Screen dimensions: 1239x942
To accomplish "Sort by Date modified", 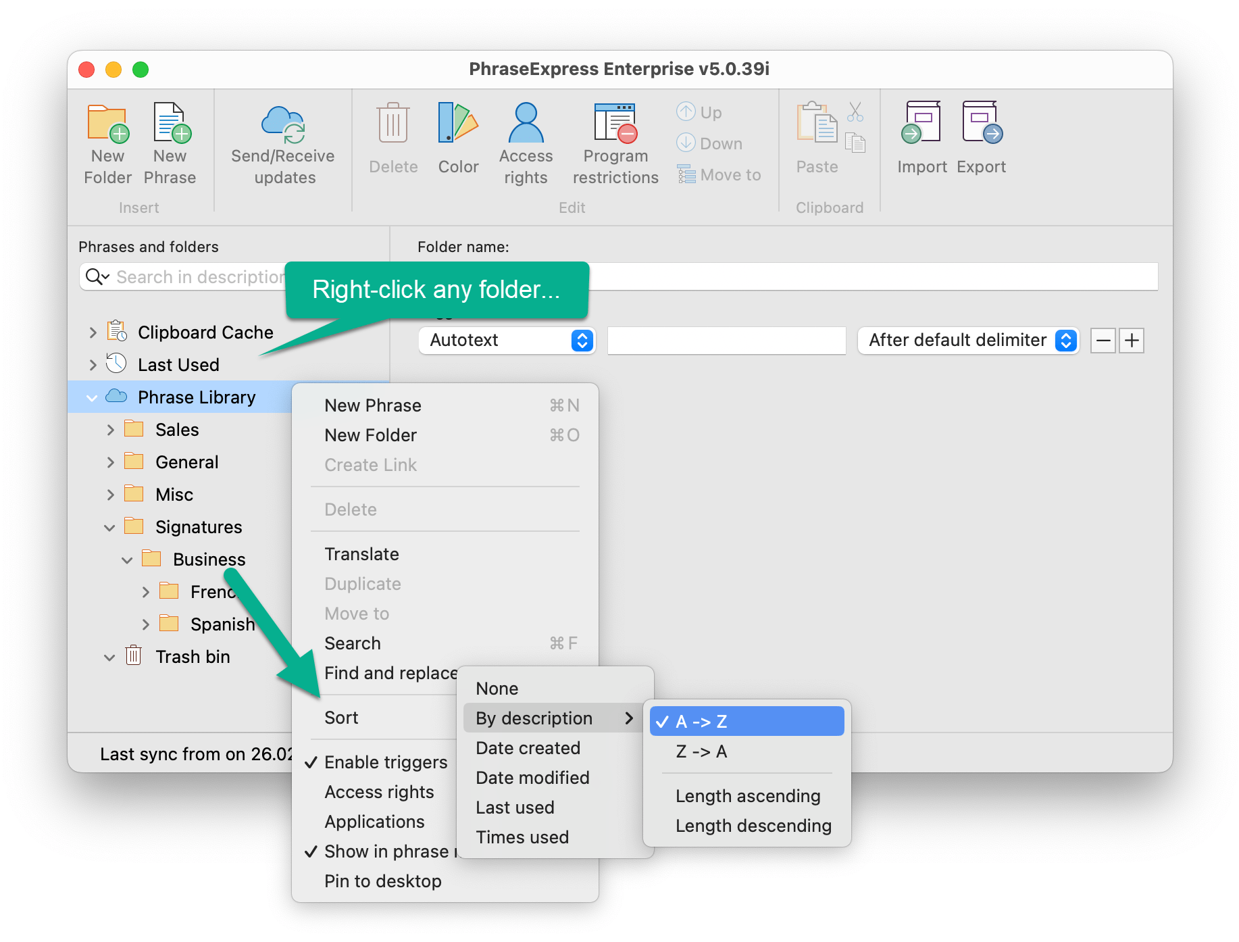I will (x=554, y=778).
